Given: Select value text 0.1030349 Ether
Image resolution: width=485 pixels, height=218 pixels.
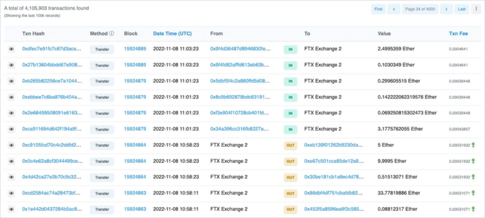Looking at the screenshot, I should tap(396, 65).
